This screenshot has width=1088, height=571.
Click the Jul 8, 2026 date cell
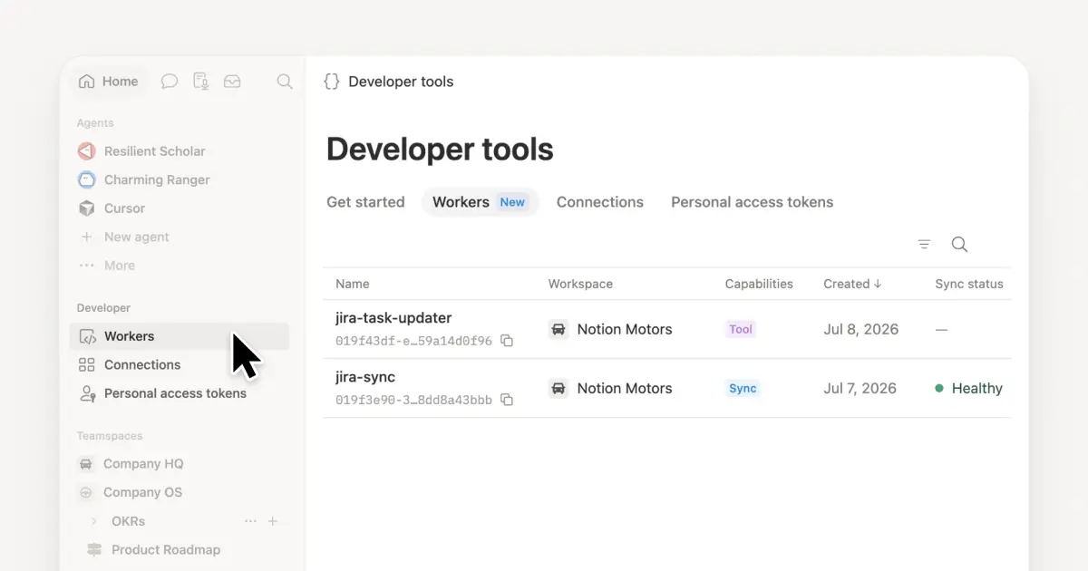(860, 329)
